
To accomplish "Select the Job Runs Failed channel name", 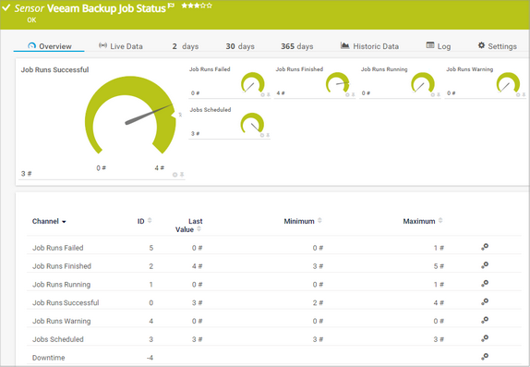I will click(58, 248).
